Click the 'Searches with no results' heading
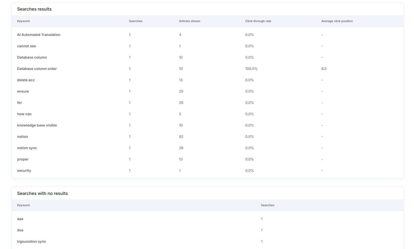Screen dimensions: 414x249 pyautogui.click(x=42, y=193)
